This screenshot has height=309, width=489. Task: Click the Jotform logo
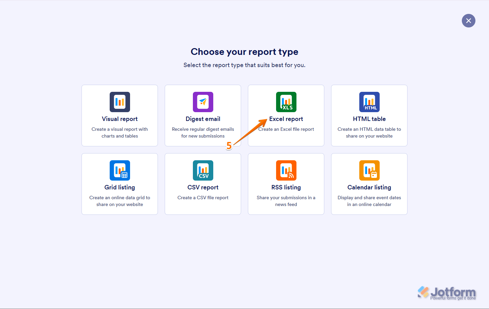click(x=447, y=293)
